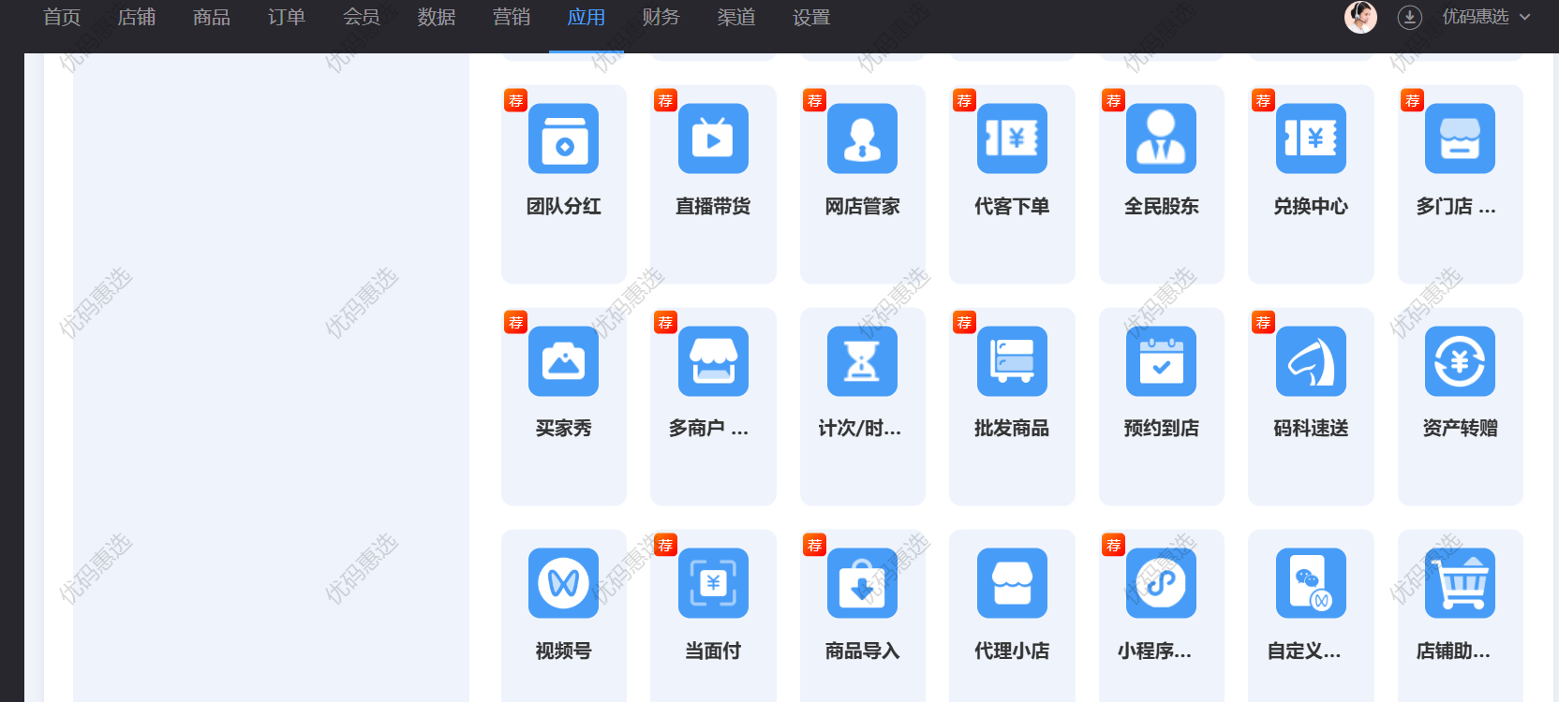Click the 买家秀 photo icon
This screenshot has width=1559, height=702.
click(x=563, y=361)
